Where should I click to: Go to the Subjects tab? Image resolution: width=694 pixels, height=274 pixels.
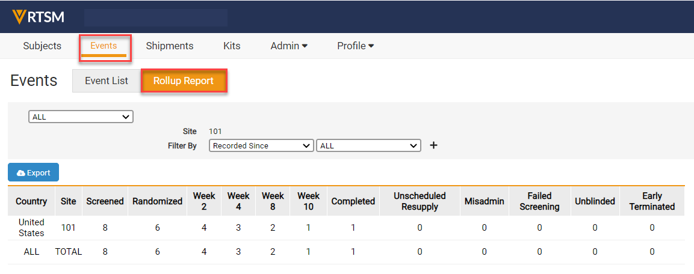coord(42,46)
